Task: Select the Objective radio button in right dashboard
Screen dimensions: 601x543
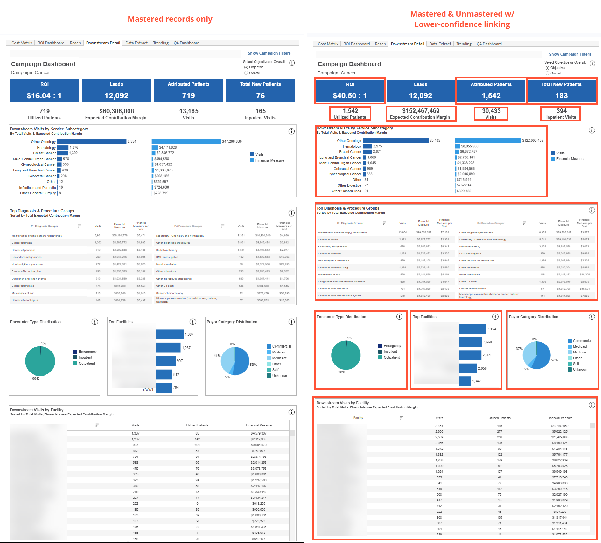Action: (x=547, y=68)
